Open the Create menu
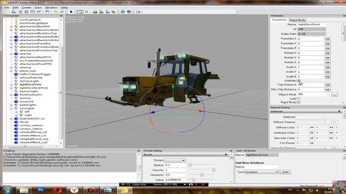The width and height of the screenshot is (346, 194). [26, 8]
